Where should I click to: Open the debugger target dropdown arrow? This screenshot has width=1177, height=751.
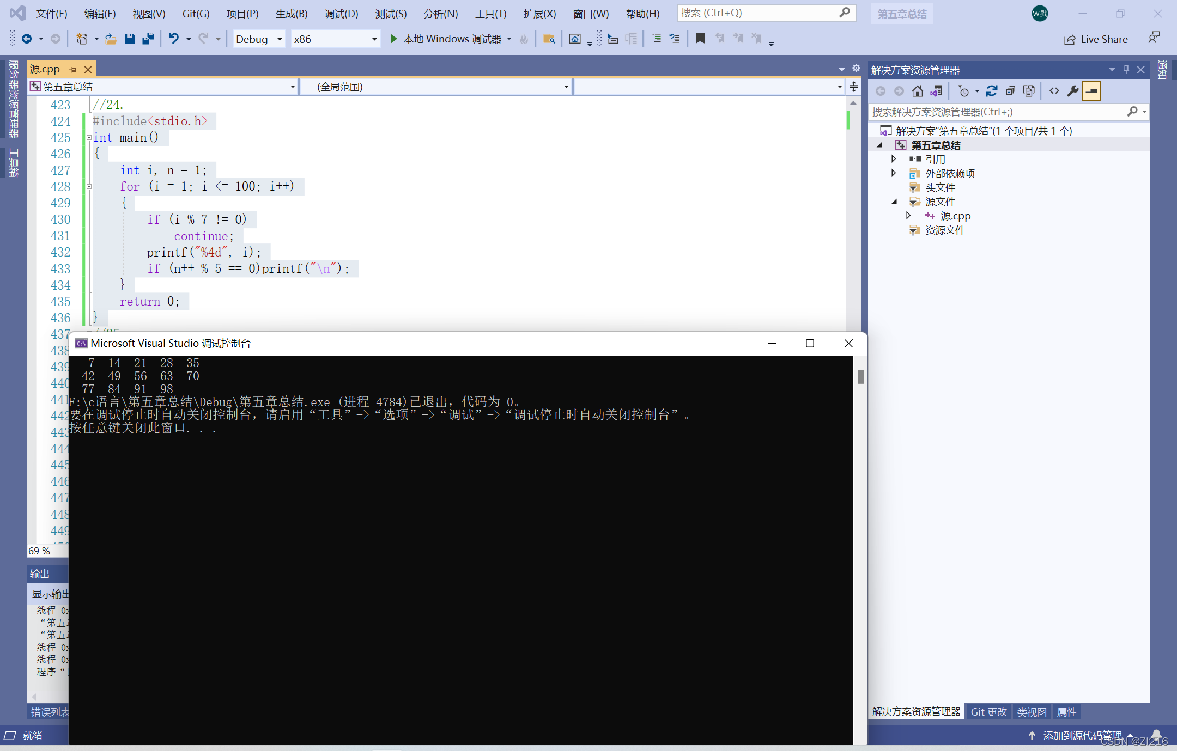coord(509,39)
